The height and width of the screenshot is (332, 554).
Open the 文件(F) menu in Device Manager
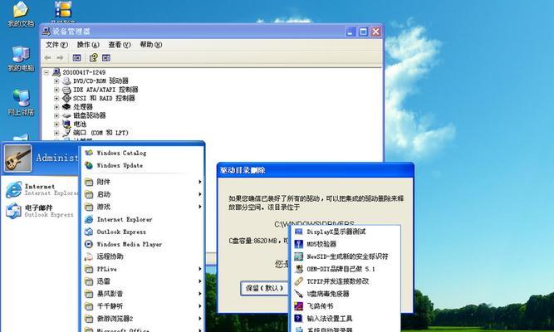[56, 45]
